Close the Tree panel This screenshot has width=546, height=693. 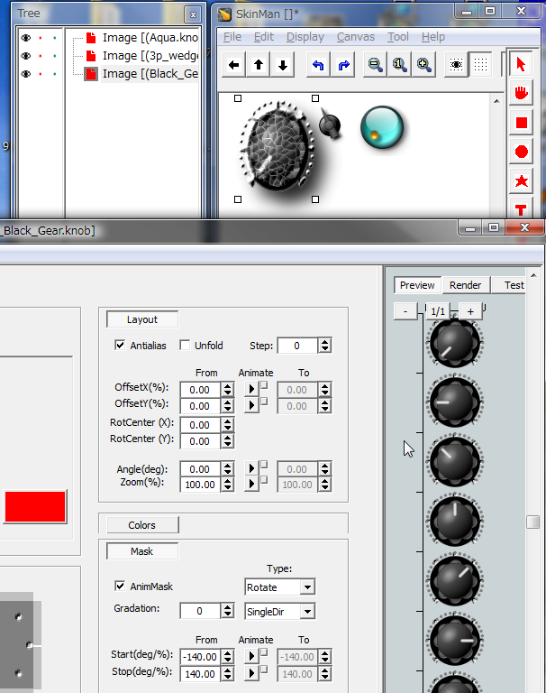pos(193,14)
